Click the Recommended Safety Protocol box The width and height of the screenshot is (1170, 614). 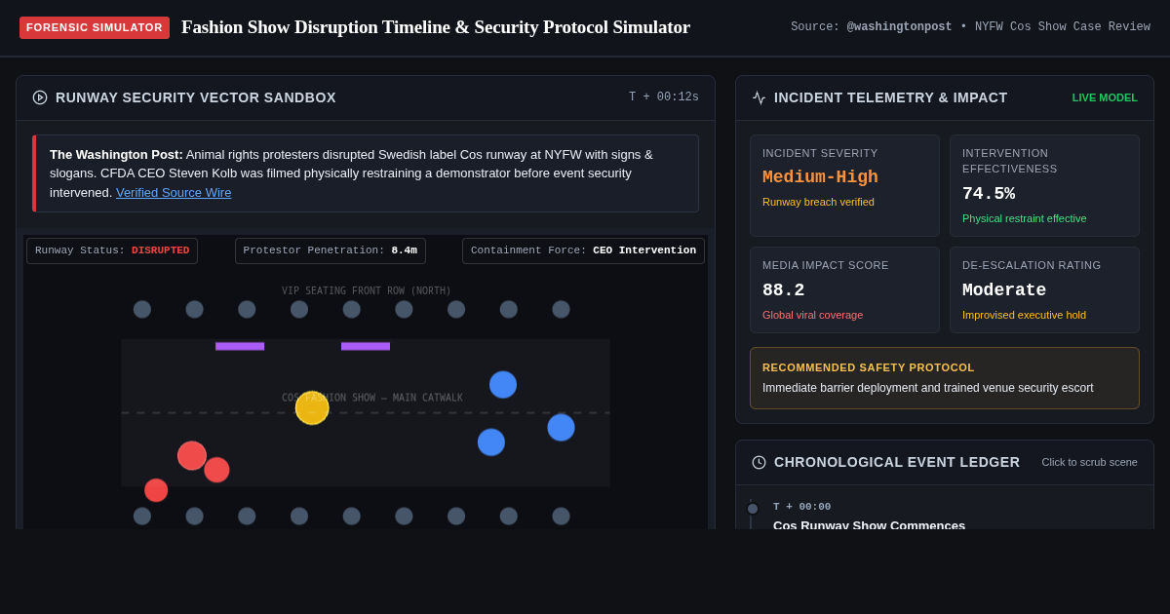tap(945, 378)
